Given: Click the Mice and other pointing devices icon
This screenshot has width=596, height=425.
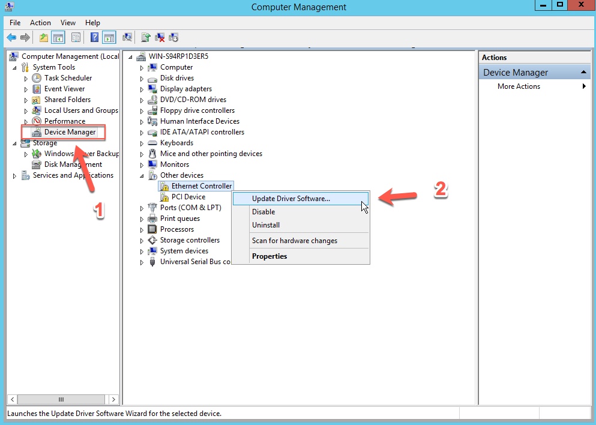Looking at the screenshot, I should tap(152, 154).
